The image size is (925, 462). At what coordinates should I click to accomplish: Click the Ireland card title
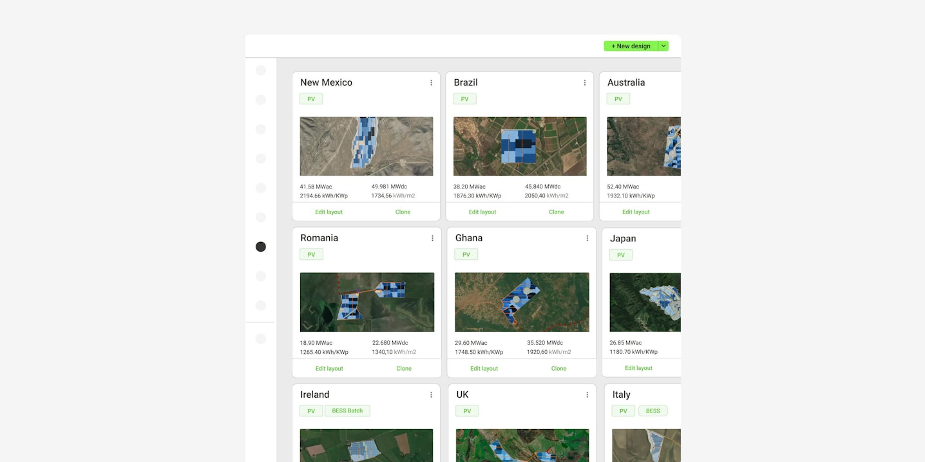314,394
